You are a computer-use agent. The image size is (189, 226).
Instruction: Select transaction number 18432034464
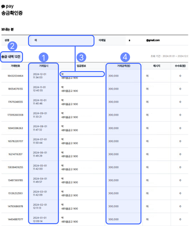point(15,76)
